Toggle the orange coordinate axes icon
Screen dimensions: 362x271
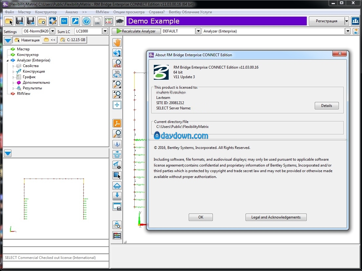[x=117, y=123]
